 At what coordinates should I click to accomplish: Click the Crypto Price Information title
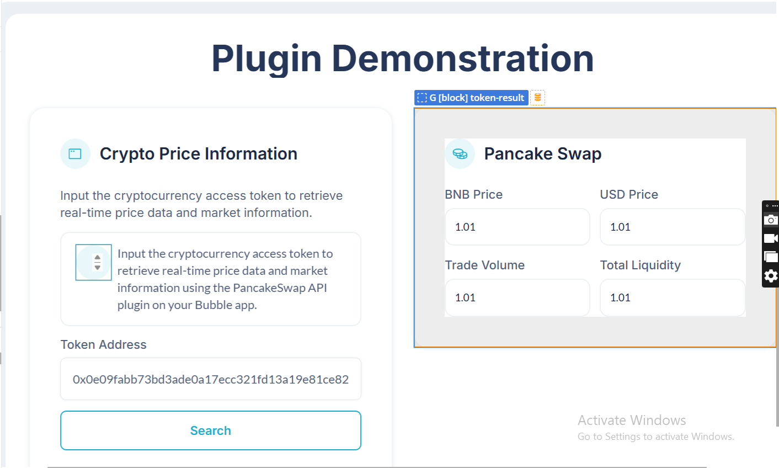[x=199, y=153]
